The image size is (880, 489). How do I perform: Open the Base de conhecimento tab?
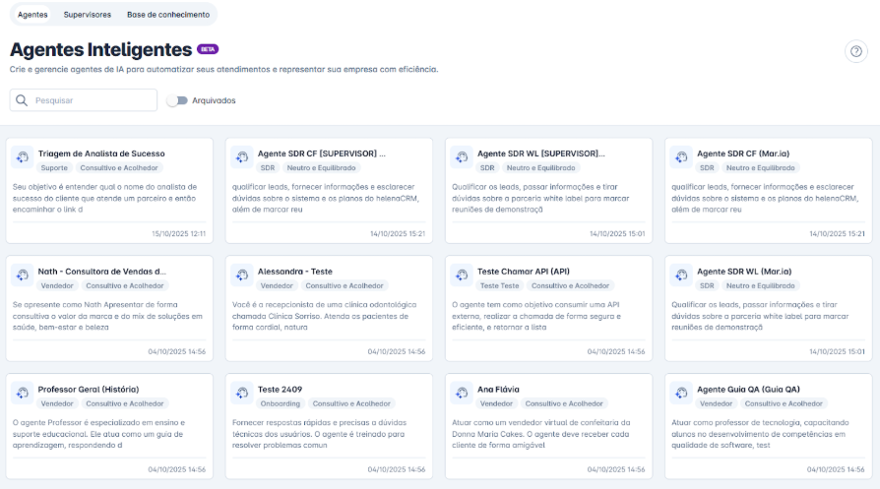[x=168, y=15]
